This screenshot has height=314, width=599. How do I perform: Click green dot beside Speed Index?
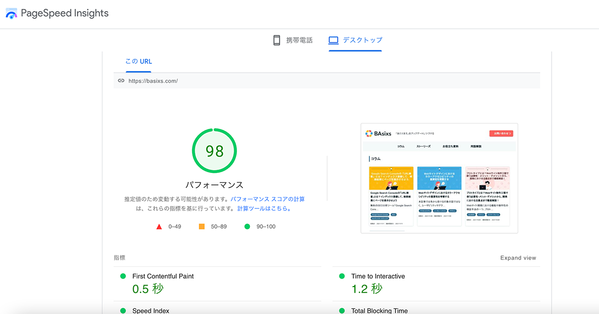tap(123, 311)
